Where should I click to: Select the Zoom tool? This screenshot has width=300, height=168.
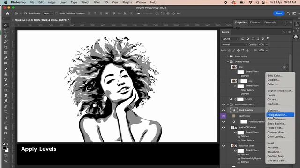(x=6, y=133)
